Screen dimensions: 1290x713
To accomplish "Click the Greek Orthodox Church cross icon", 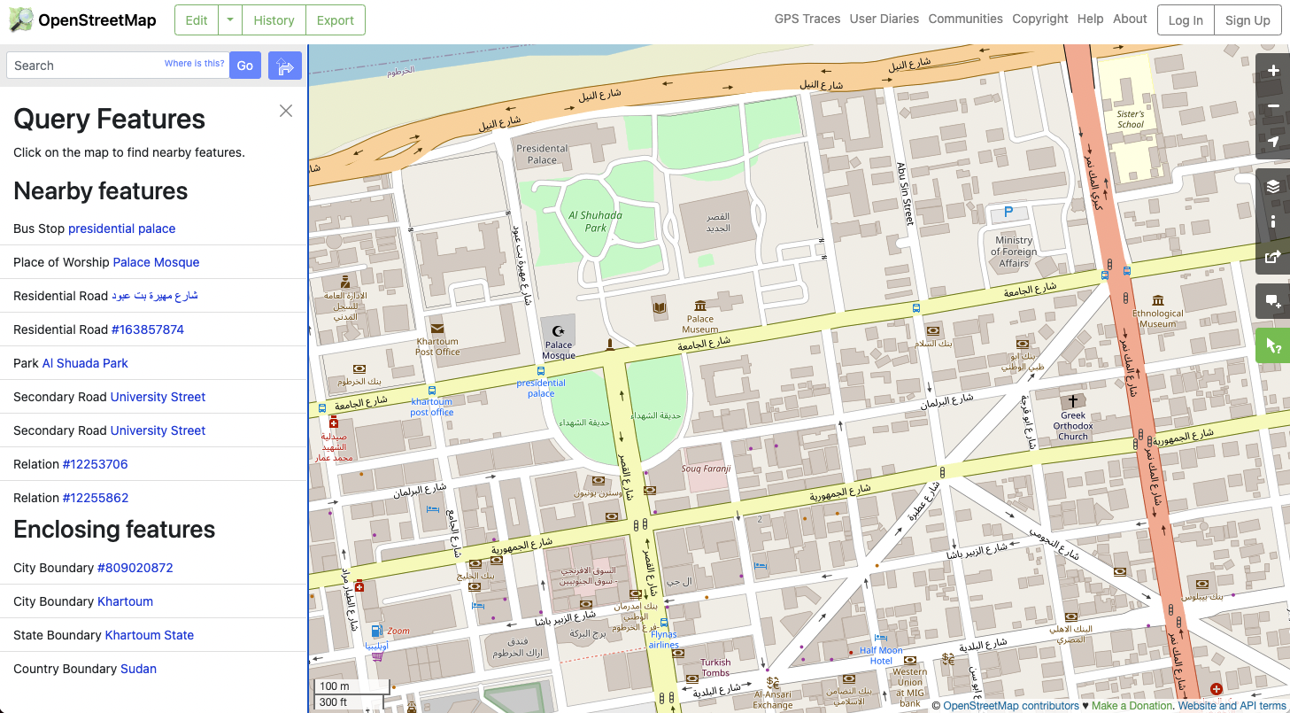I will (1073, 401).
